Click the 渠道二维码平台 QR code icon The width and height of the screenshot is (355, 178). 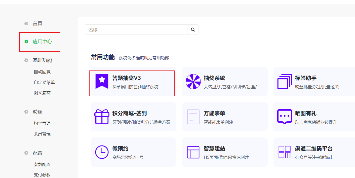click(x=285, y=152)
